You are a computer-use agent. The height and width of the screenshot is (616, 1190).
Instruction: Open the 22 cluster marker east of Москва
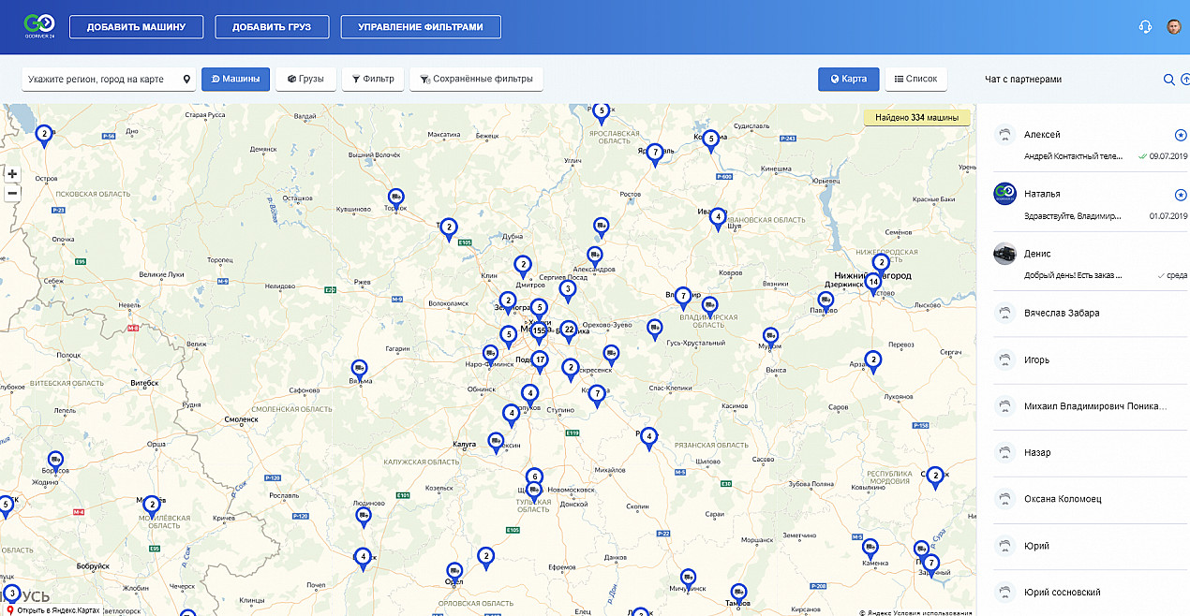[x=569, y=330]
